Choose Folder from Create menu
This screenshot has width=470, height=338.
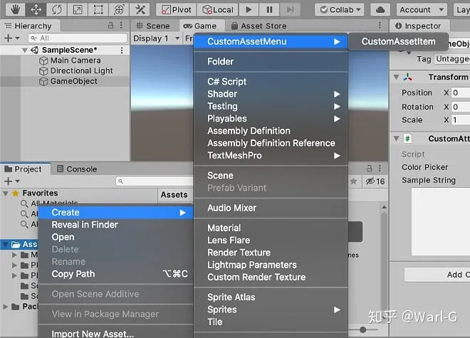(x=271, y=62)
